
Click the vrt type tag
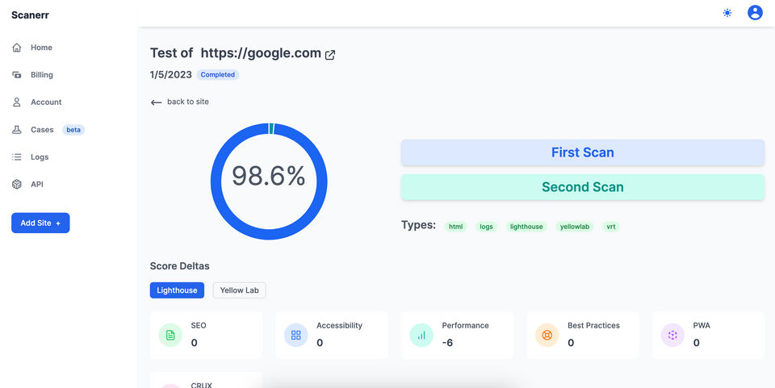click(611, 227)
